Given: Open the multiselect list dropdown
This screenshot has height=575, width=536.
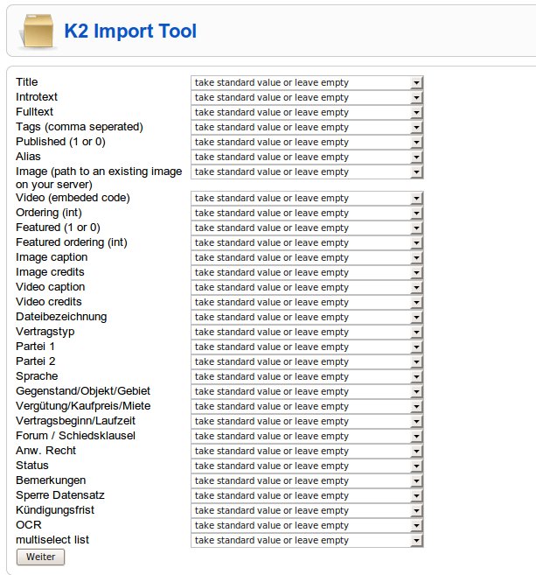Looking at the screenshot, I should coord(307,540).
